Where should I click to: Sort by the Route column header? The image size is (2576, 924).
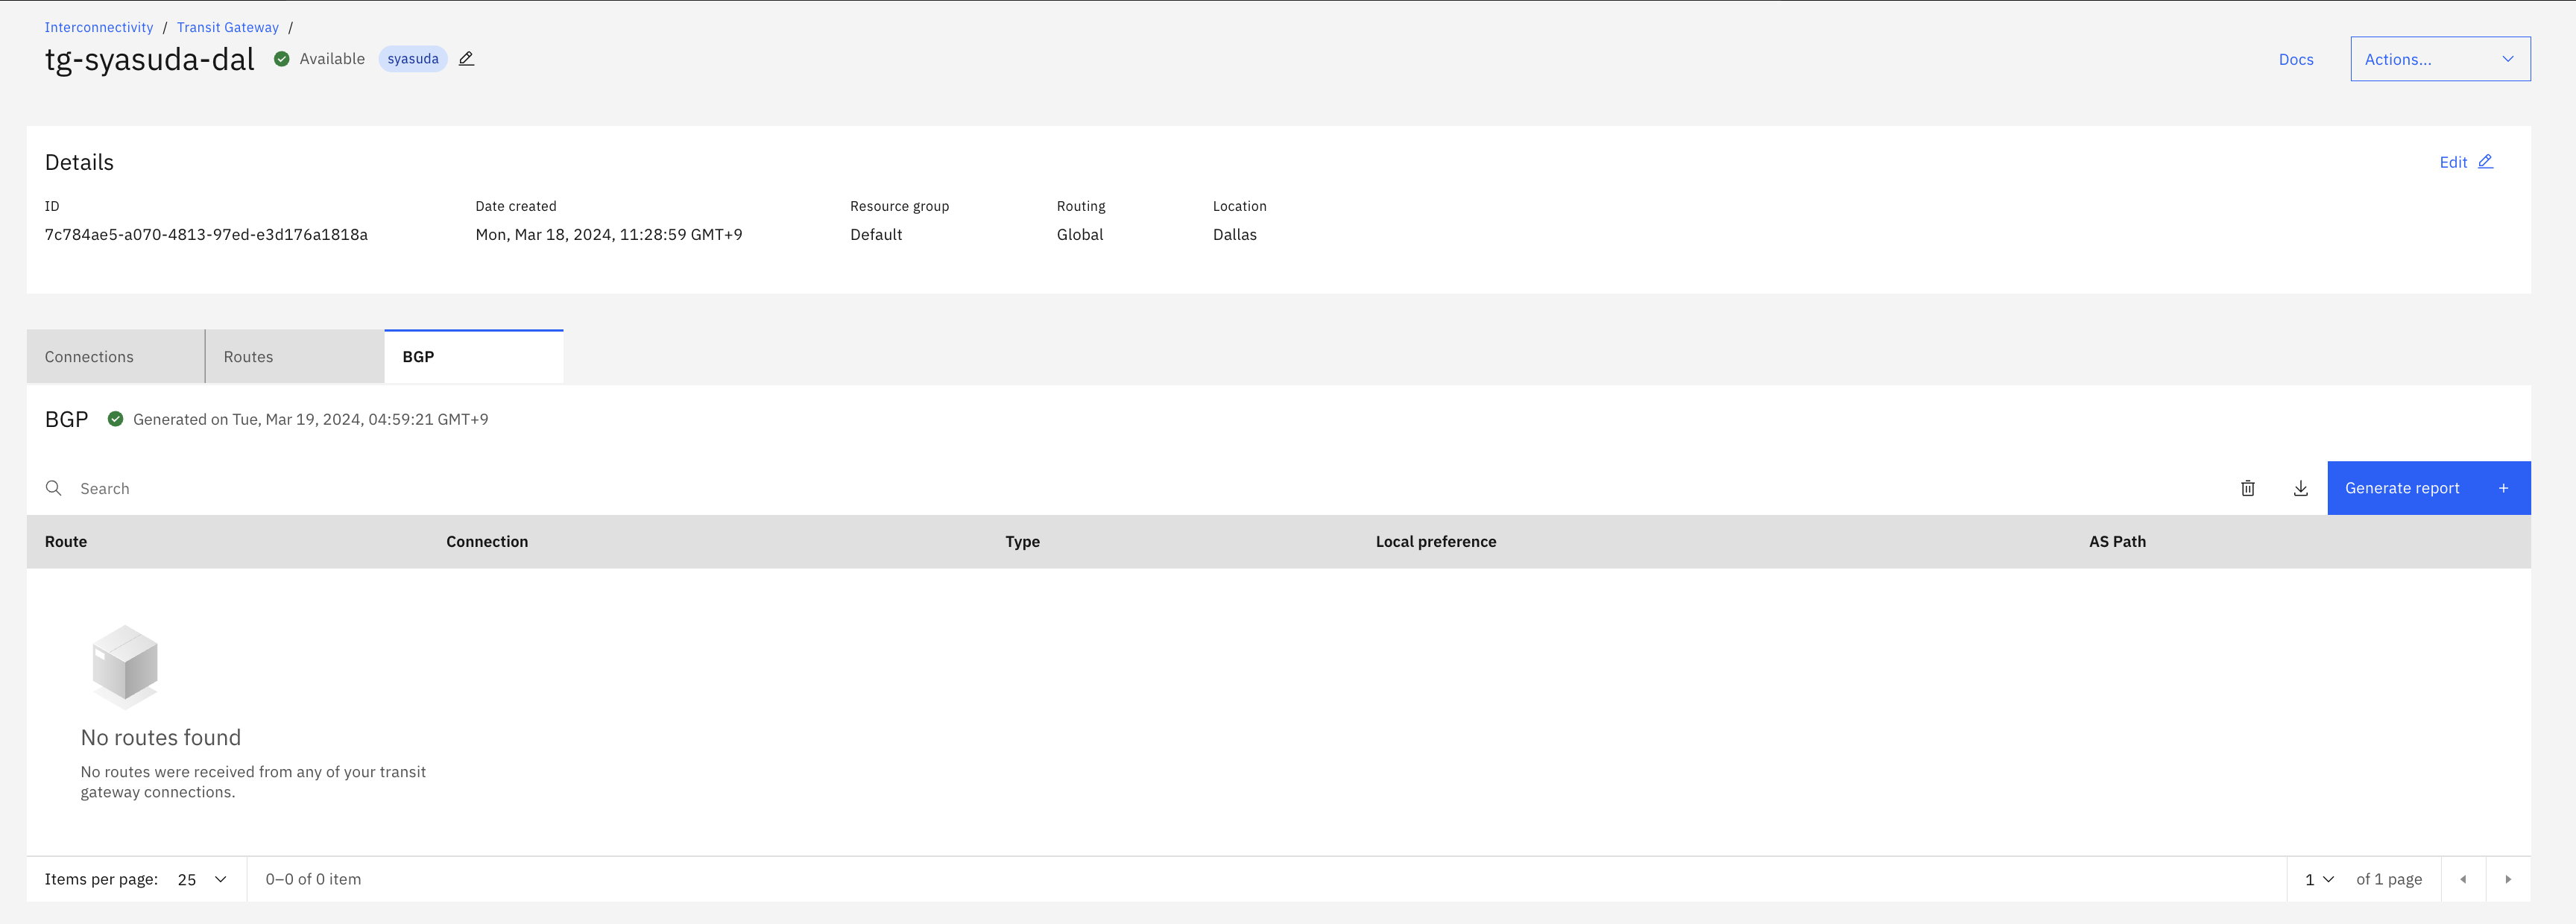[x=66, y=541]
